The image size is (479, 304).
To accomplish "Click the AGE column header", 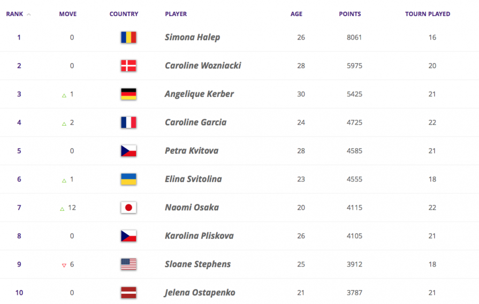I will coord(296,14).
